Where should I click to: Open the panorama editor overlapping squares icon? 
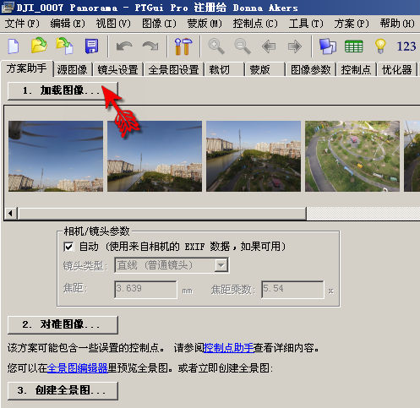328,46
